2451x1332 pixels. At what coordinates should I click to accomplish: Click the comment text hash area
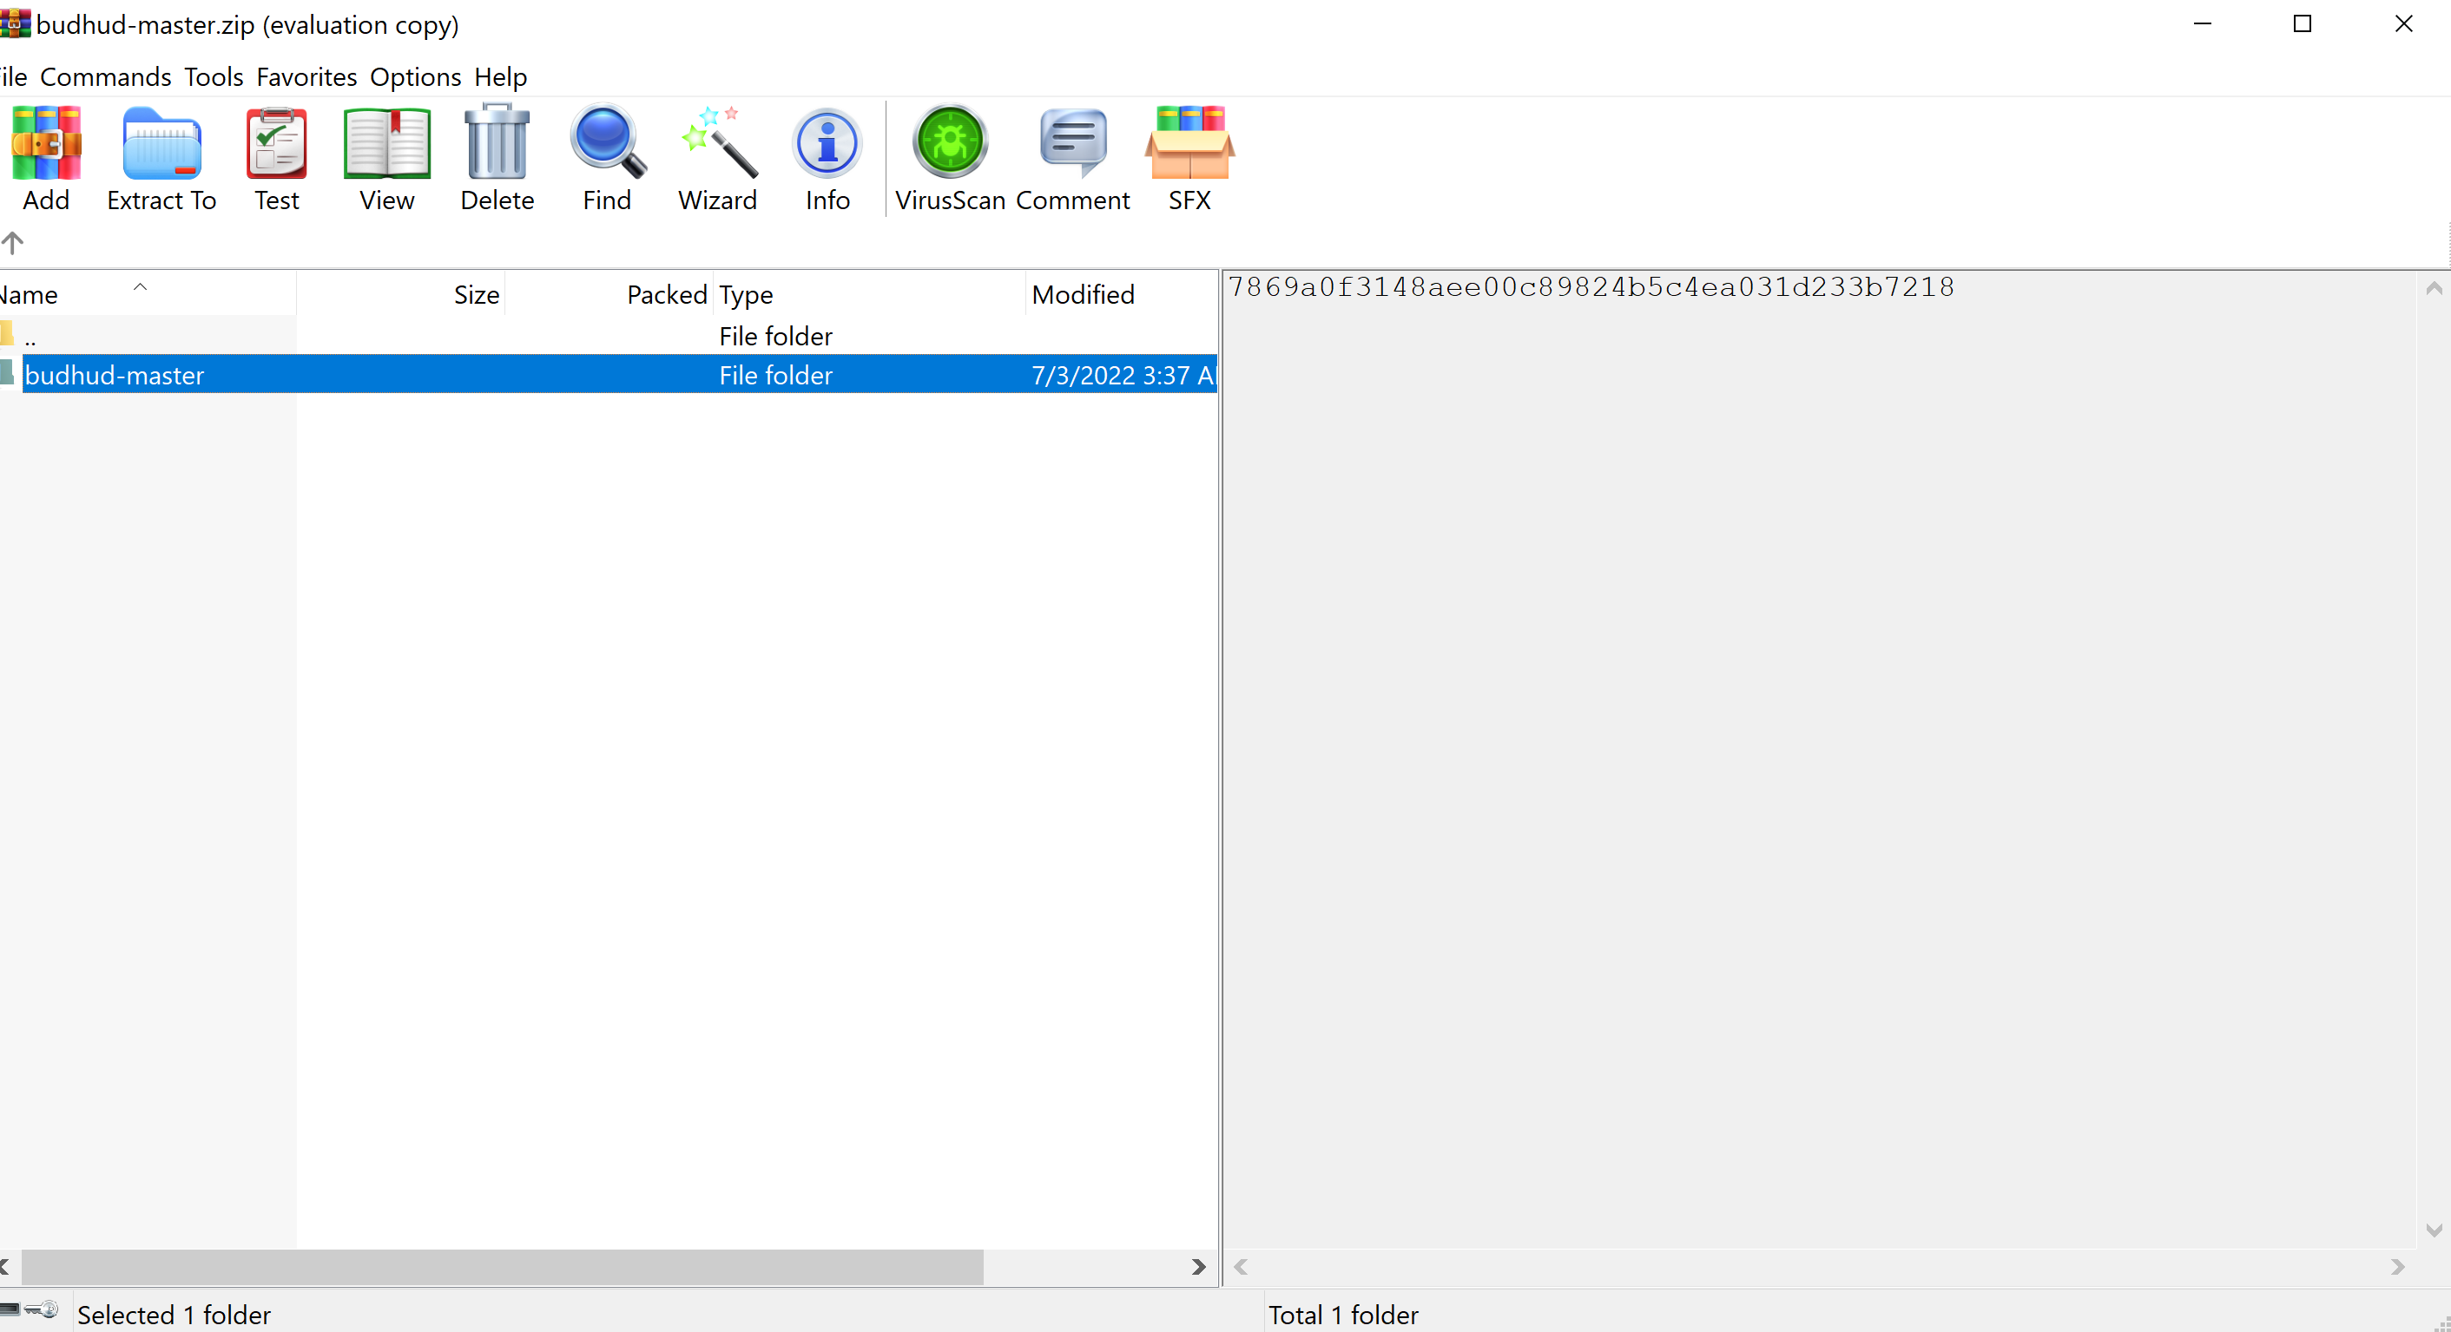tap(1590, 287)
